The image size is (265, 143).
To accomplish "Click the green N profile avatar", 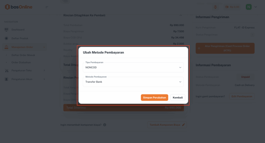I will tap(249, 7).
